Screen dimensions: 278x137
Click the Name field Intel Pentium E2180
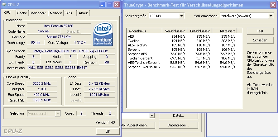59,26
